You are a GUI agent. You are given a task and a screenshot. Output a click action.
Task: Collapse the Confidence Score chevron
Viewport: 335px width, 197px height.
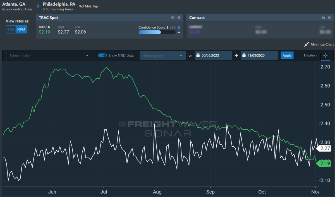click(179, 32)
